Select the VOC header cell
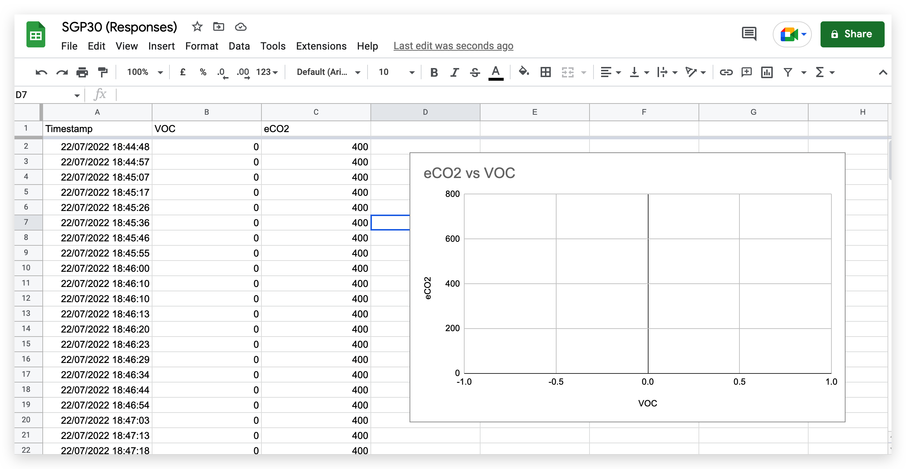 (206, 128)
